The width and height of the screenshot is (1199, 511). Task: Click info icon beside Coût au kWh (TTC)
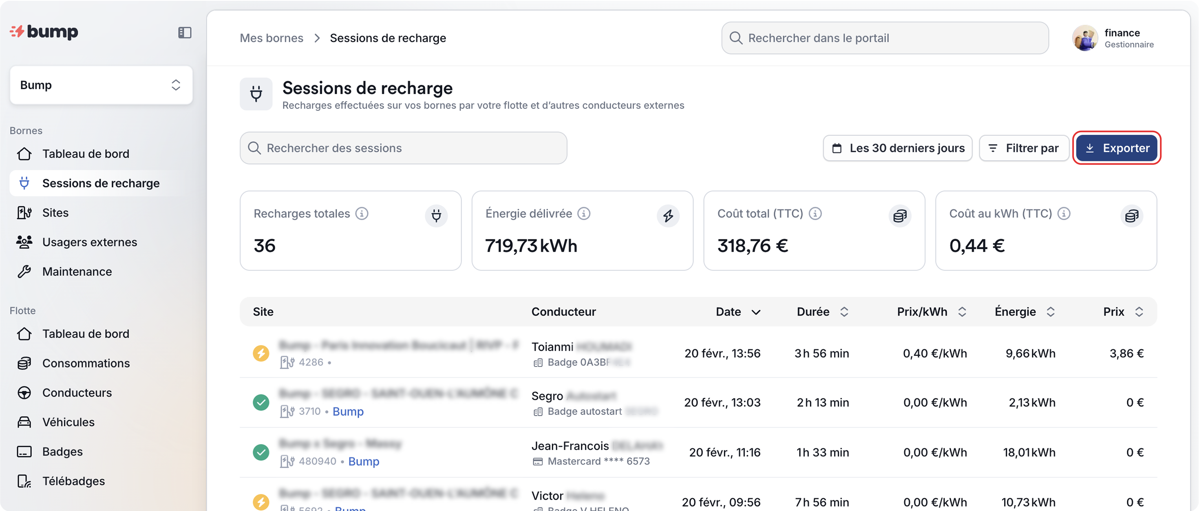tap(1064, 213)
